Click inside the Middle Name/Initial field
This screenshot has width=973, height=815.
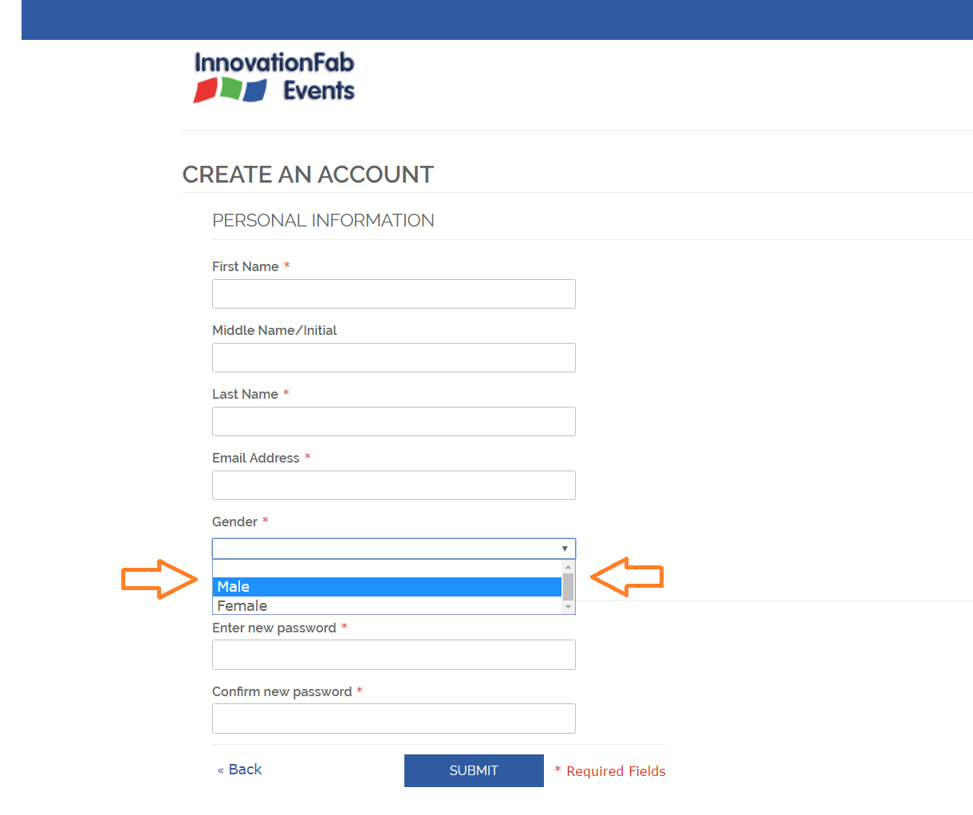393,357
